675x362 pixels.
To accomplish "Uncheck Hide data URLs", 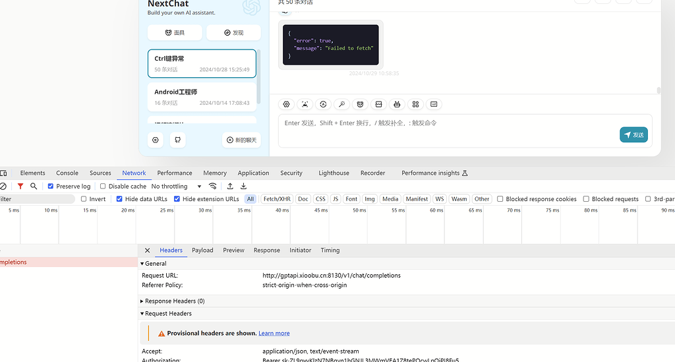I will point(119,199).
